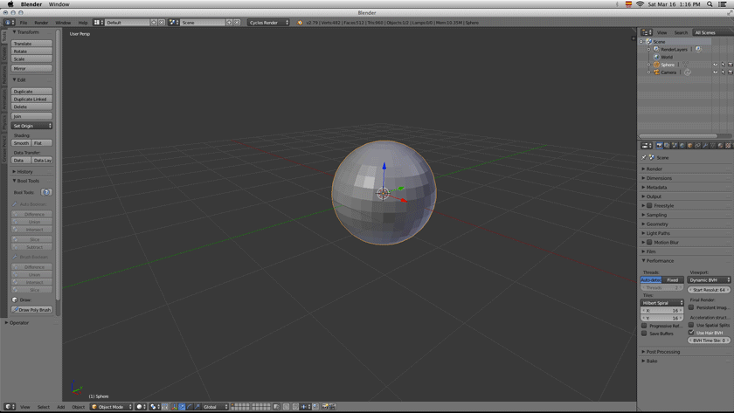Open the Help menu
734x413 pixels.
(x=83, y=23)
